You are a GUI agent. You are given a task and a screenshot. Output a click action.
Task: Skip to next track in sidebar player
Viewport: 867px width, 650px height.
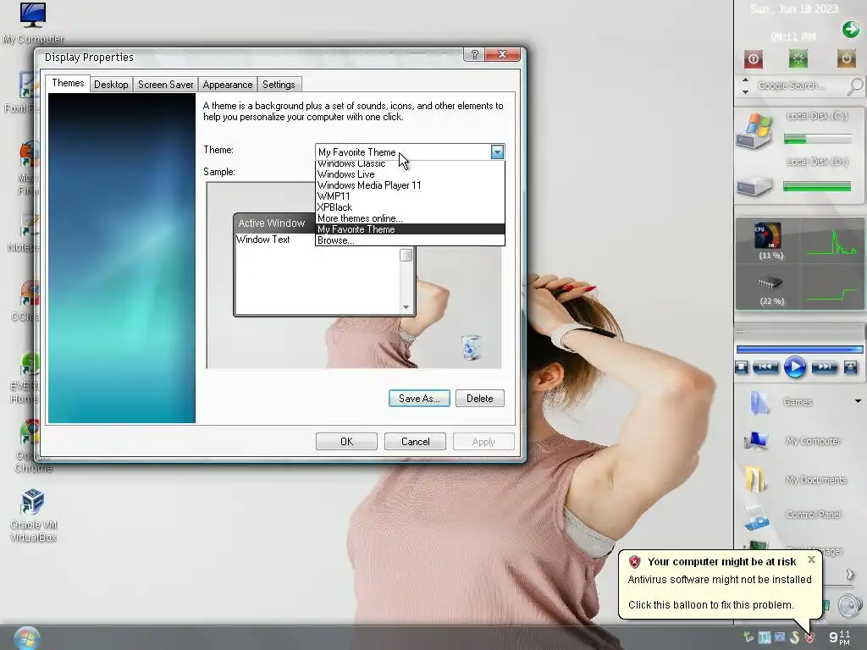(x=824, y=367)
